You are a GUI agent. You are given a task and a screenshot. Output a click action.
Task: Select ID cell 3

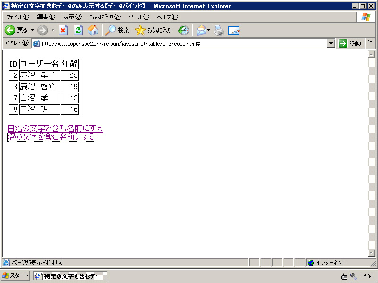(x=14, y=86)
